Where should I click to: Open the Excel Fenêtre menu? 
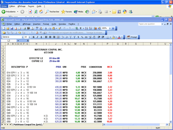[72, 24]
